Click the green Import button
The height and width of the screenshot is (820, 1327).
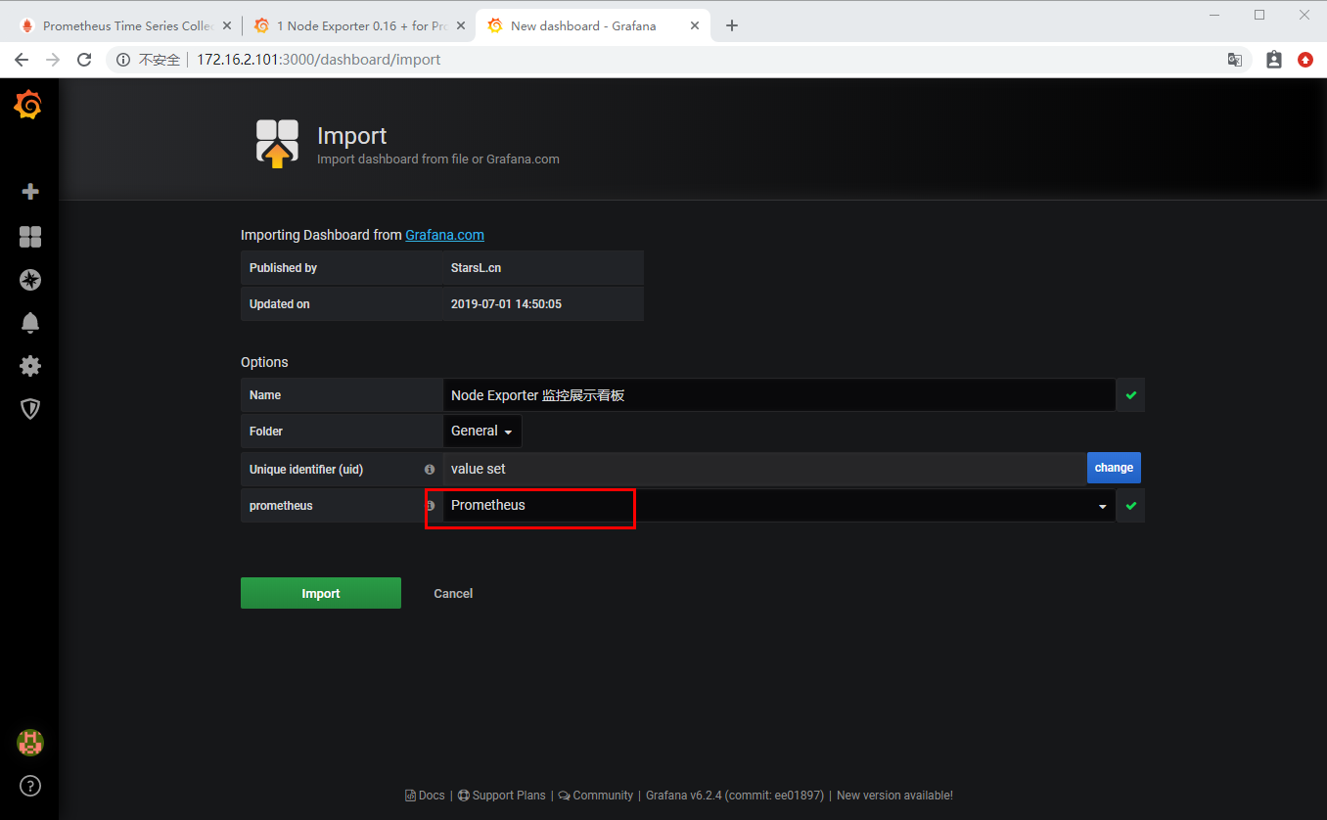click(321, 593)
